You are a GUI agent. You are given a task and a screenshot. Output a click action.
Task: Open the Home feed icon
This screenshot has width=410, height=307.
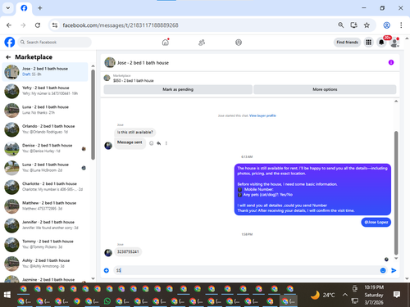pos(166,43)
